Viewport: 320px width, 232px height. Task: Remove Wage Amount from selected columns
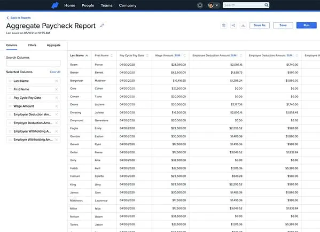(57, 106)
